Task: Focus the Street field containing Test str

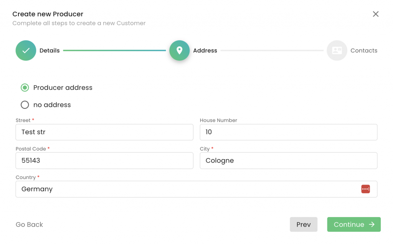Action: 104,132
